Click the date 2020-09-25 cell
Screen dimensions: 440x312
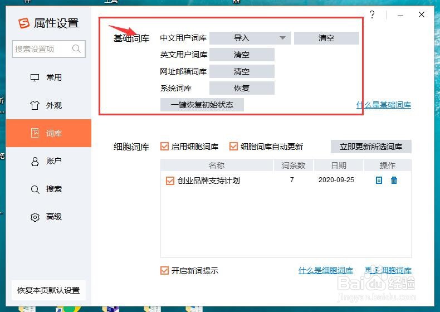(336, 180)
